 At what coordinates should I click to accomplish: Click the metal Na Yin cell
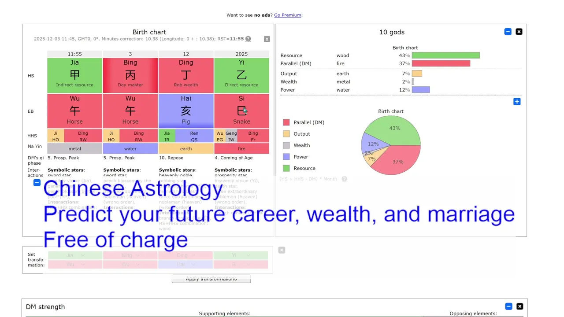74,149
